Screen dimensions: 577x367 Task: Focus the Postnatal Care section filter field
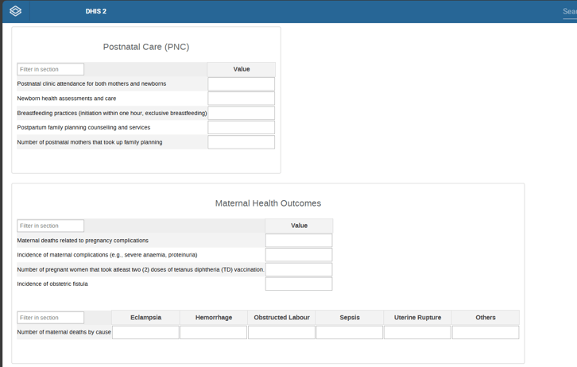point(50,69)
